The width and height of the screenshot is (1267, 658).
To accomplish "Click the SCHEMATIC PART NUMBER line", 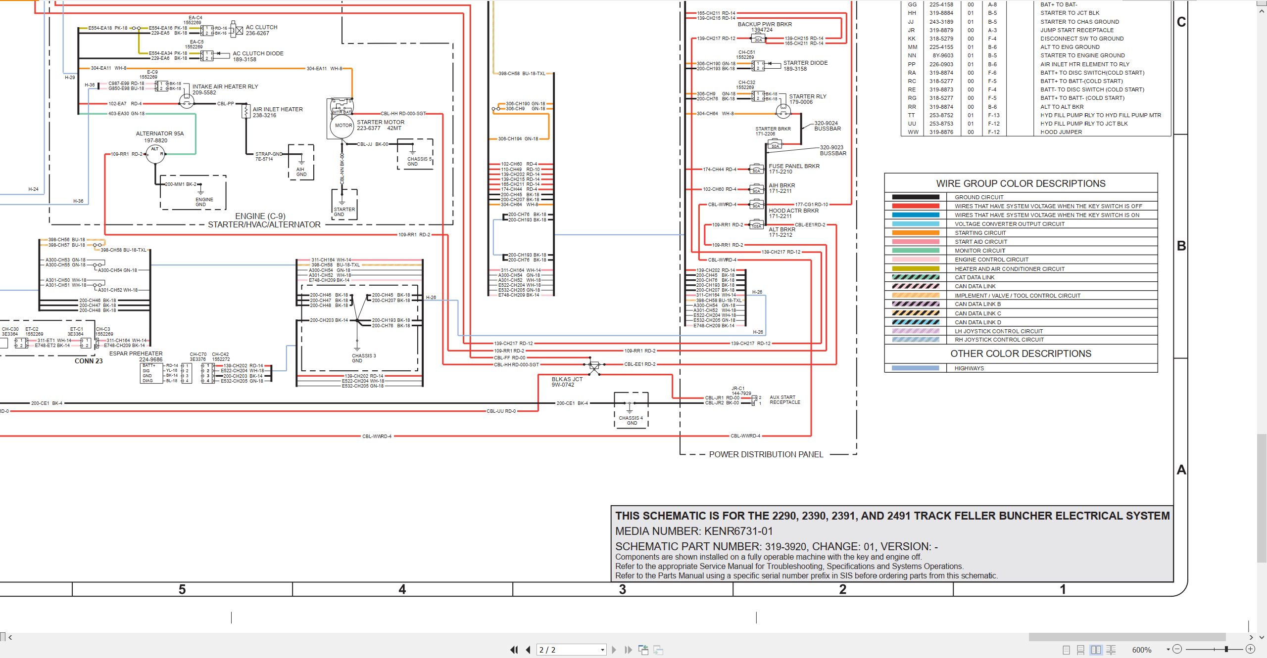I will (776, 547).
